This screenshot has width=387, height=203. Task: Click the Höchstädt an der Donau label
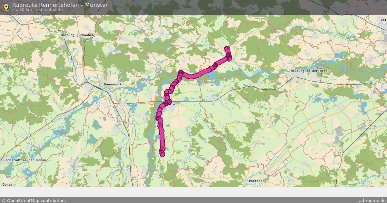(24, 160)
